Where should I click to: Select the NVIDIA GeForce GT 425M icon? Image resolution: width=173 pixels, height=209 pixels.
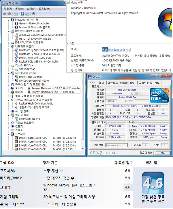16,81
